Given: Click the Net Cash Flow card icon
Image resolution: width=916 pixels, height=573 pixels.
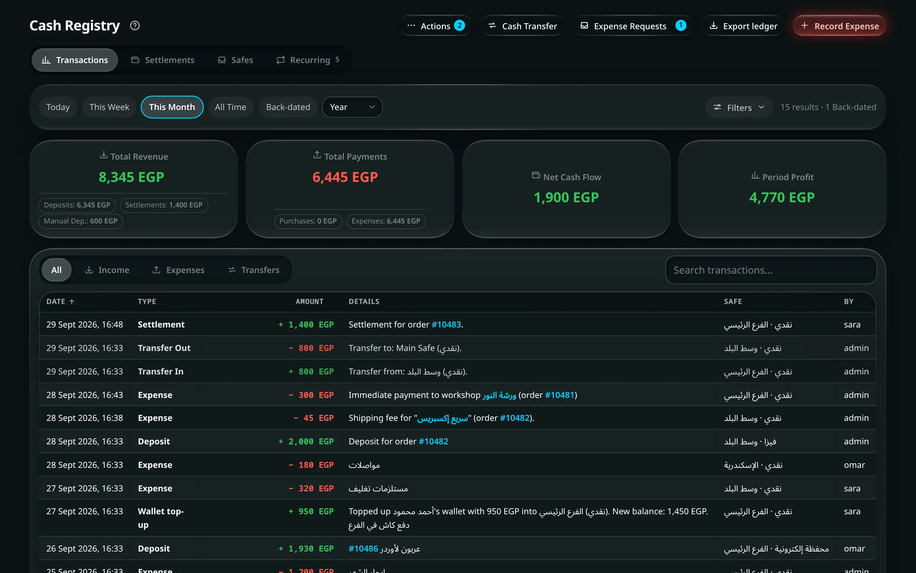Looking at the screenshot, I should tap(536, 175).
